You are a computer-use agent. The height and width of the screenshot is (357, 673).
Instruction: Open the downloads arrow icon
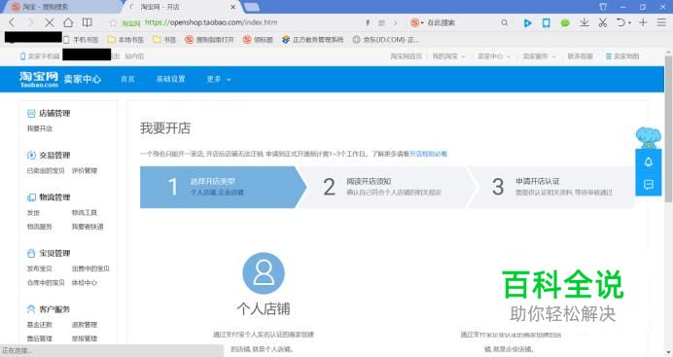(584, 22)
